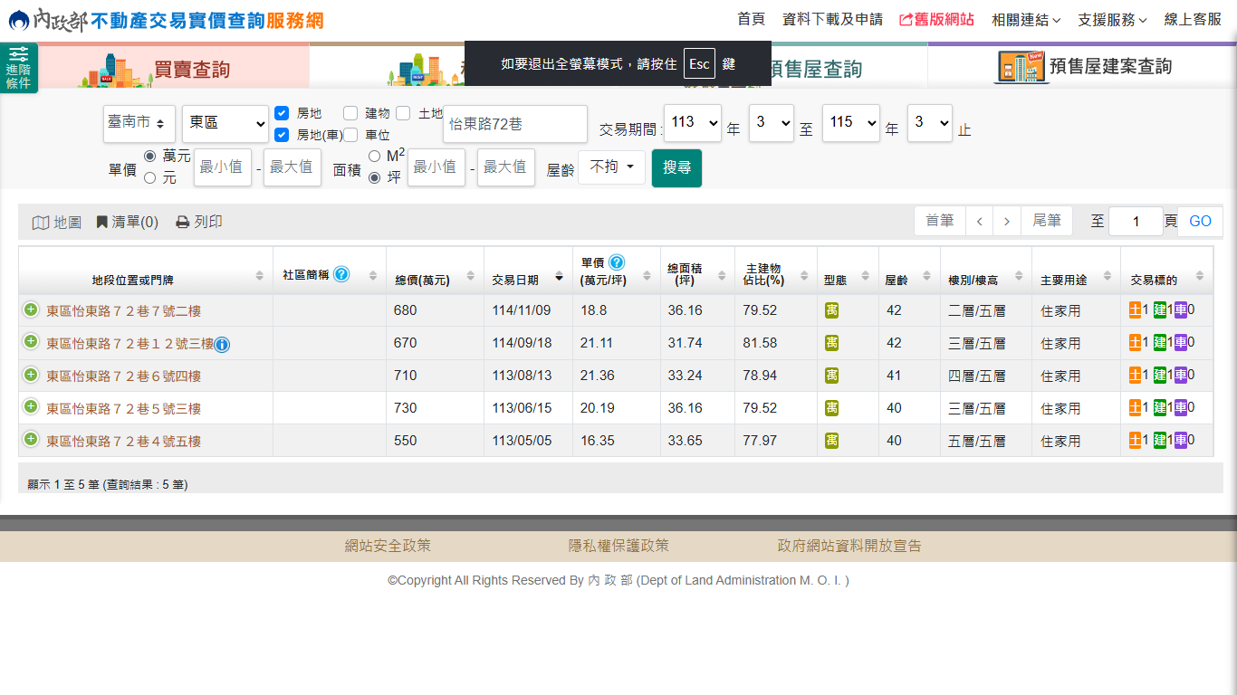The height and width of the screenshot is (695, 1237).
Task: Open the advanced conditions (進階條件) panel icon
Action: 19,68
